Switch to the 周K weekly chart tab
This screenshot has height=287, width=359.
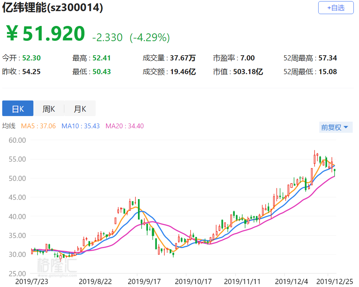click(49, 109)
